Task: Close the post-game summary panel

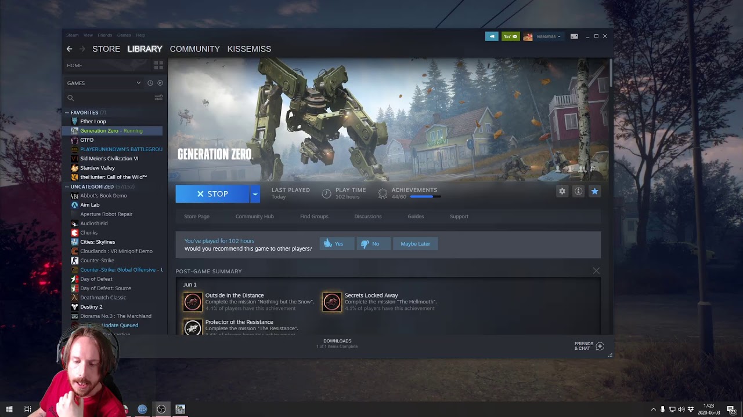Action: click(596, 270)
